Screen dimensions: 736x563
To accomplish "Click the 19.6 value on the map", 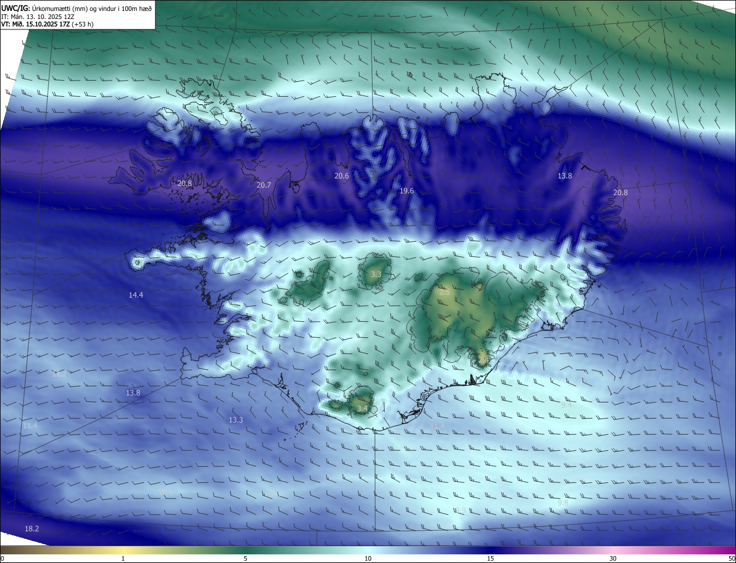I will click(407, 191).
